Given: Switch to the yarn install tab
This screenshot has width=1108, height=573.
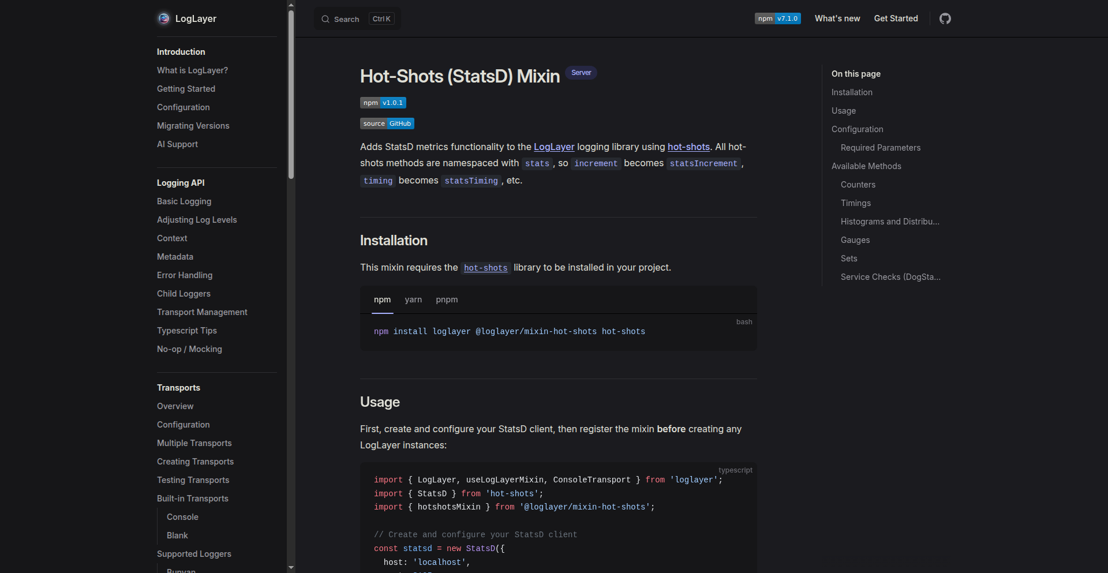Looking at the screenshot, I should 413,299.
